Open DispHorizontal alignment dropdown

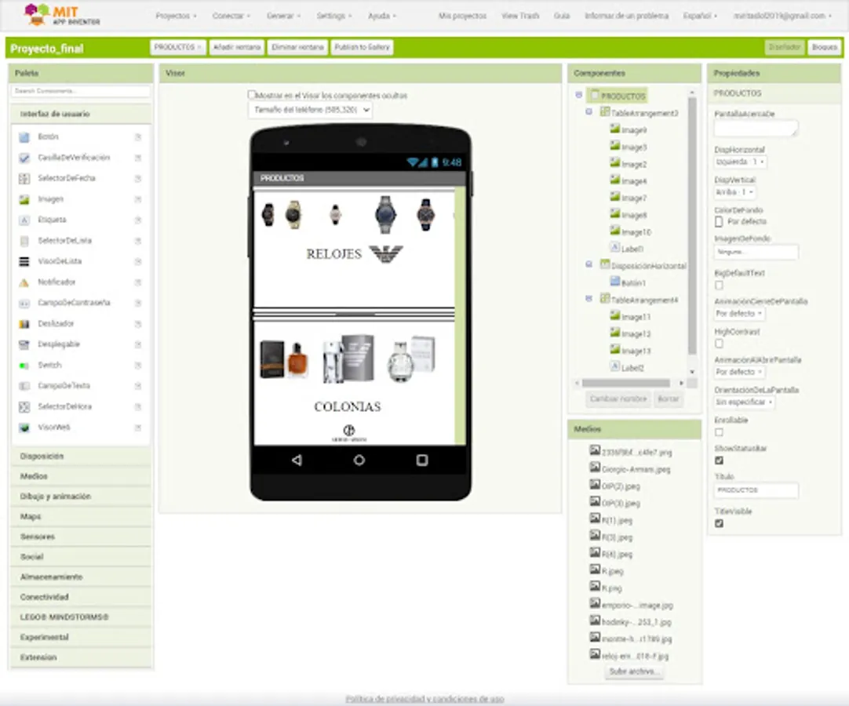tap(740, 162)
